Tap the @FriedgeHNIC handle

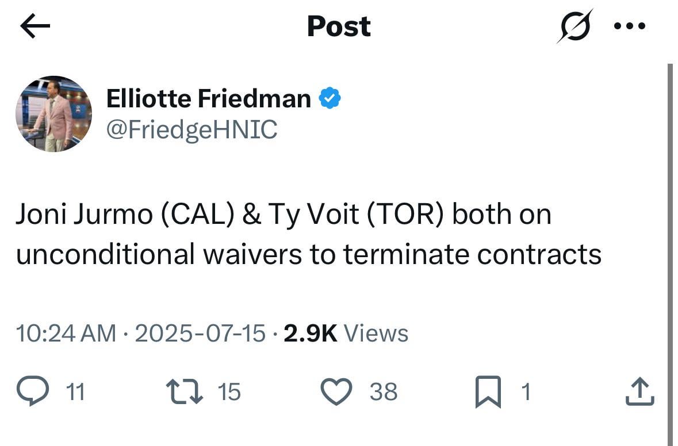tap(191, 130)
